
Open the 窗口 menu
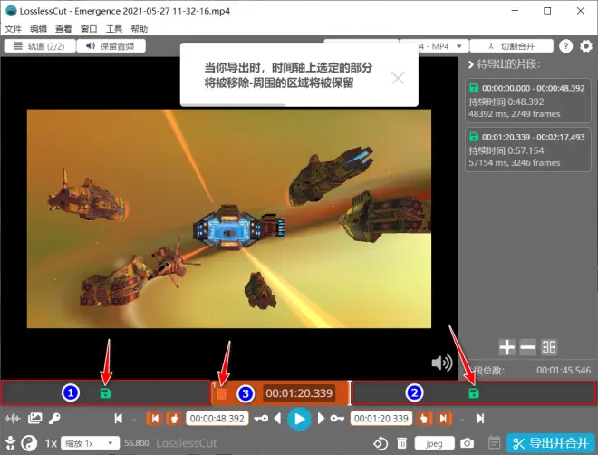[x=89, y=29]
